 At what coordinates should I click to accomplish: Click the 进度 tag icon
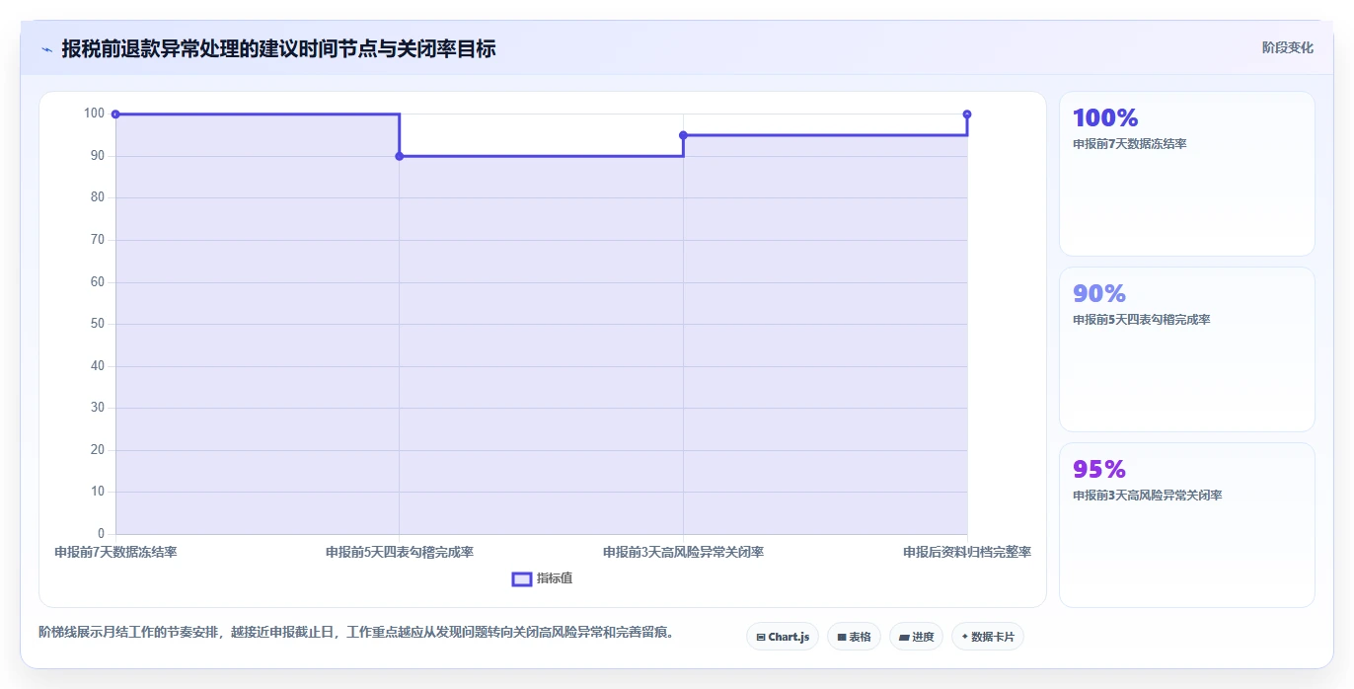click(x=904, y=638)
